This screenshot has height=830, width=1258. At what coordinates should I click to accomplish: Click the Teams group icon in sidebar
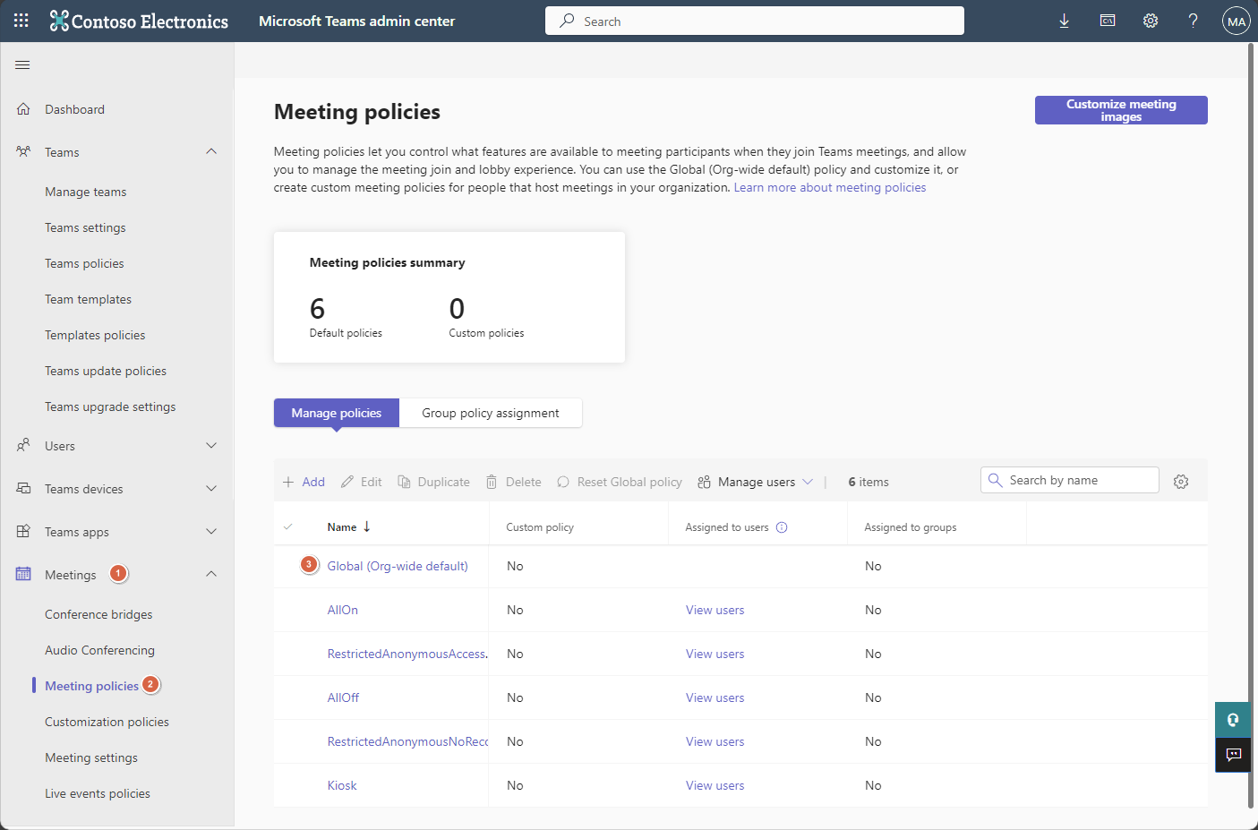[x=23, y=152]
